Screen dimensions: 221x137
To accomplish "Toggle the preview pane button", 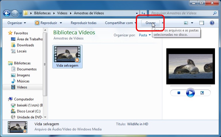I will click(x=202, y=23).
